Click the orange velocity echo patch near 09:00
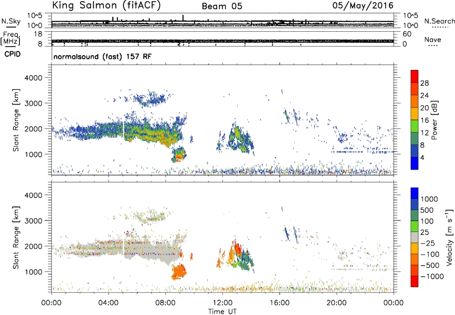 [179, 272]
